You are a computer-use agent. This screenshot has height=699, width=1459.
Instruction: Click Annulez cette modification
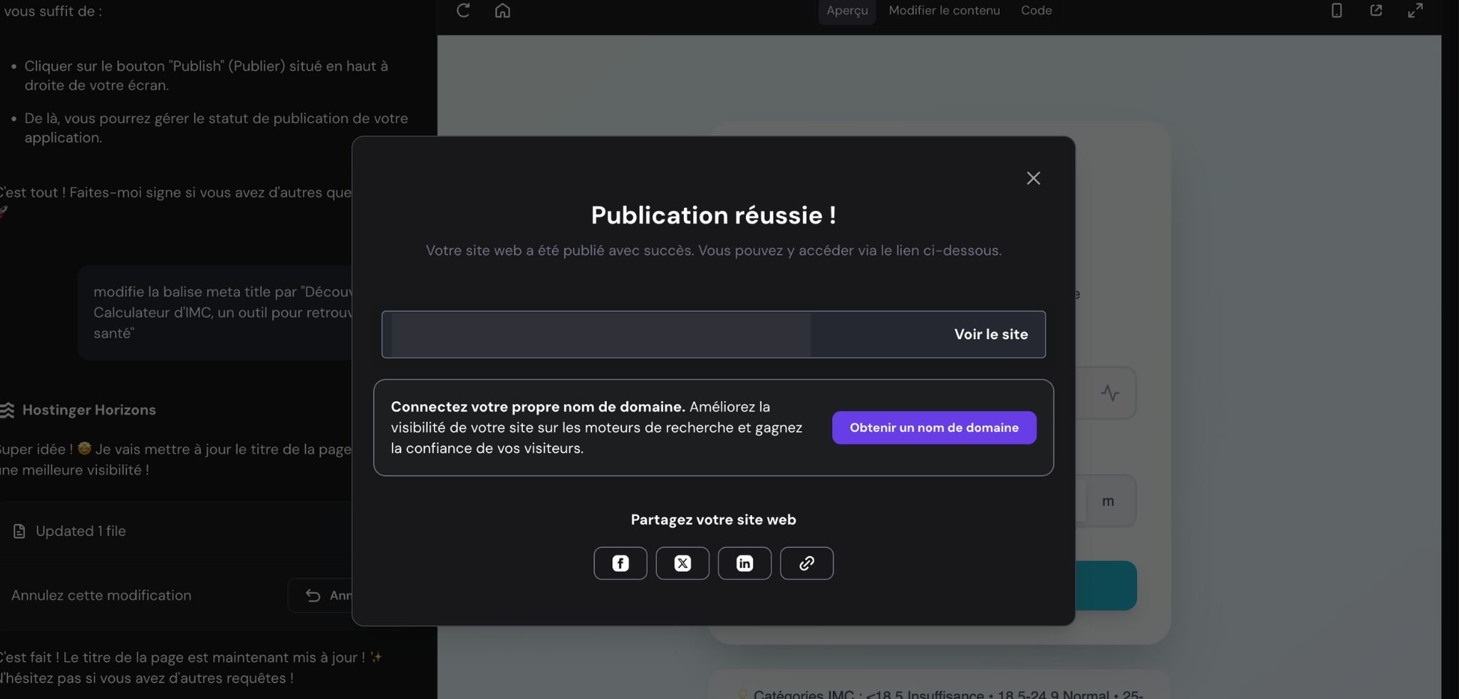[x=102, y=596]
